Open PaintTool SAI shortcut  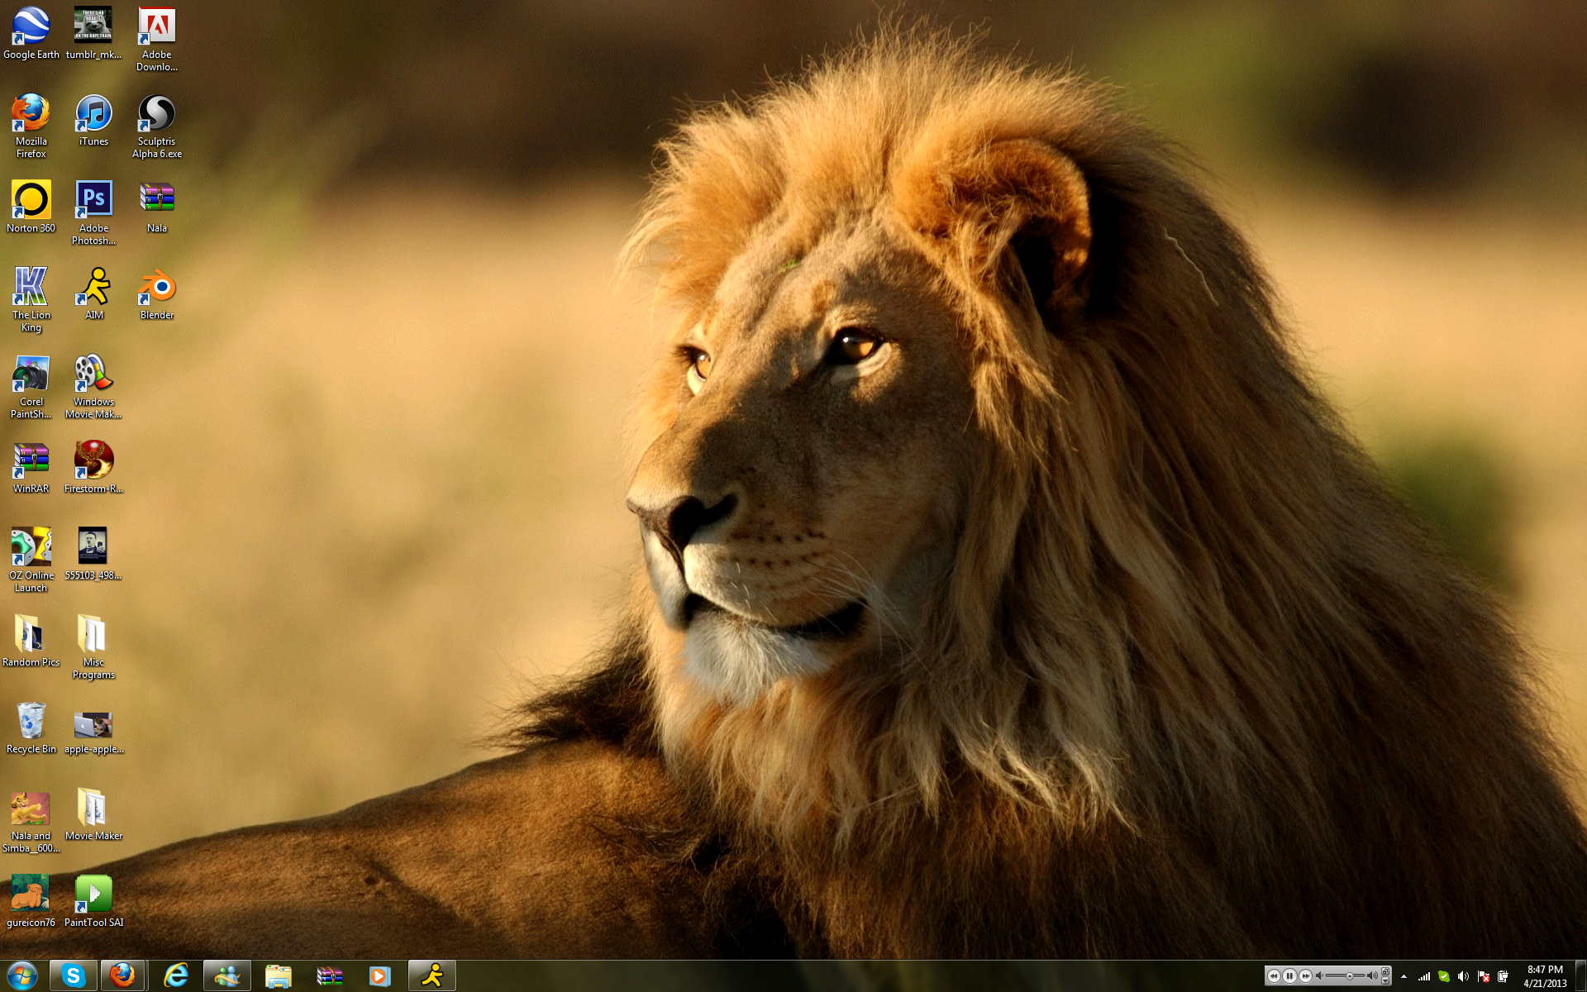93,895
